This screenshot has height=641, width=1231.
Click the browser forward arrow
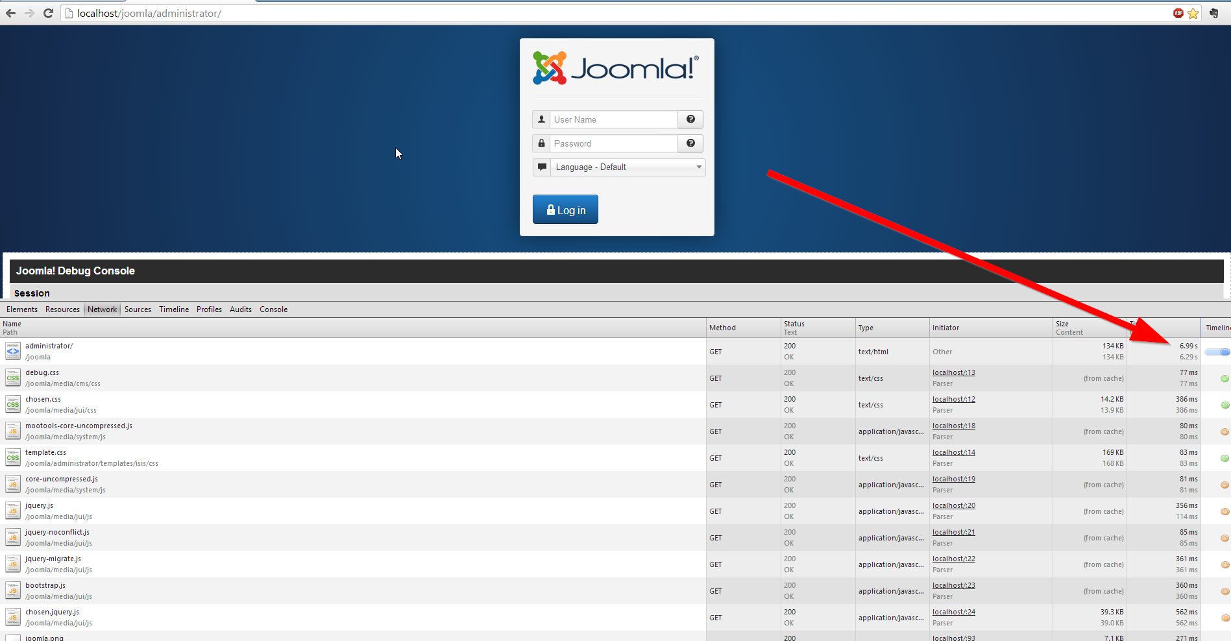coord(29,13)
